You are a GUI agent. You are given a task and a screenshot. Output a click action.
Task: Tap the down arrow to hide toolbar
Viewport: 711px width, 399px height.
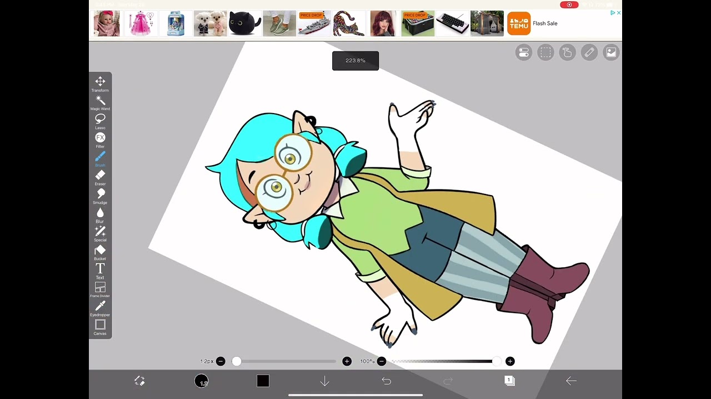[325, 381]
